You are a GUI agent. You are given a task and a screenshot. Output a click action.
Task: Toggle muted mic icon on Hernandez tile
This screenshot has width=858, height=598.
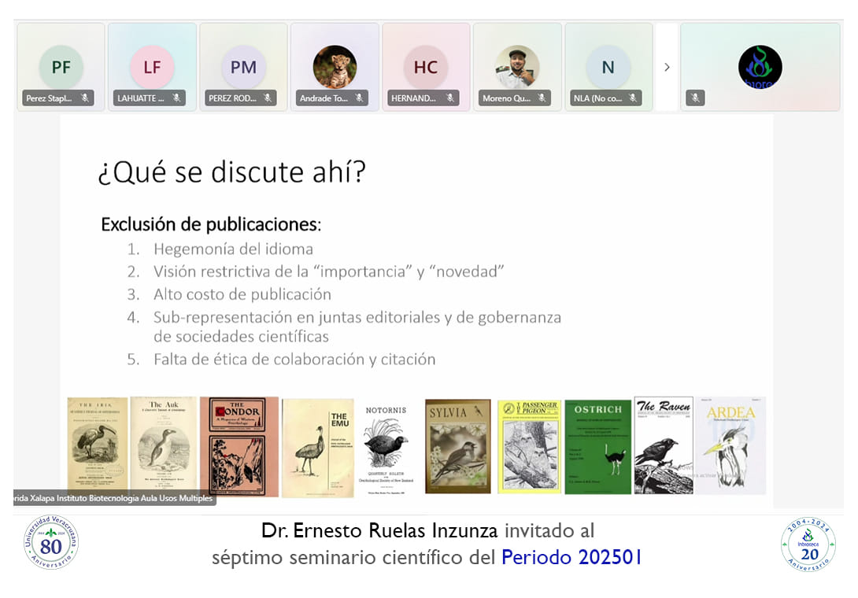[450, 98]
